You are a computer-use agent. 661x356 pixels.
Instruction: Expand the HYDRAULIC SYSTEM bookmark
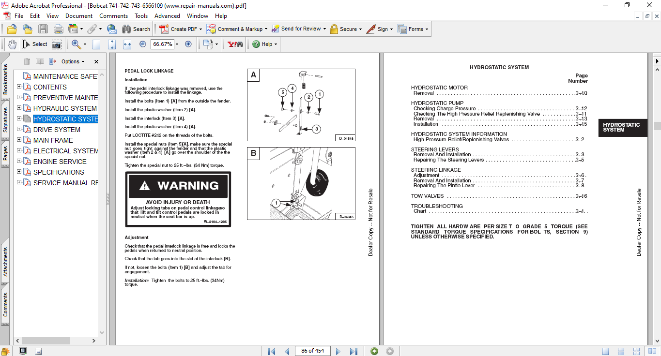tap(19, 108)
